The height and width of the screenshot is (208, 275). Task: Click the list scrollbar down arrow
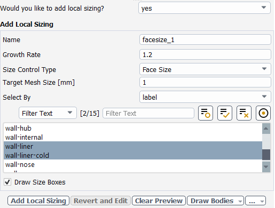(266, 167)
